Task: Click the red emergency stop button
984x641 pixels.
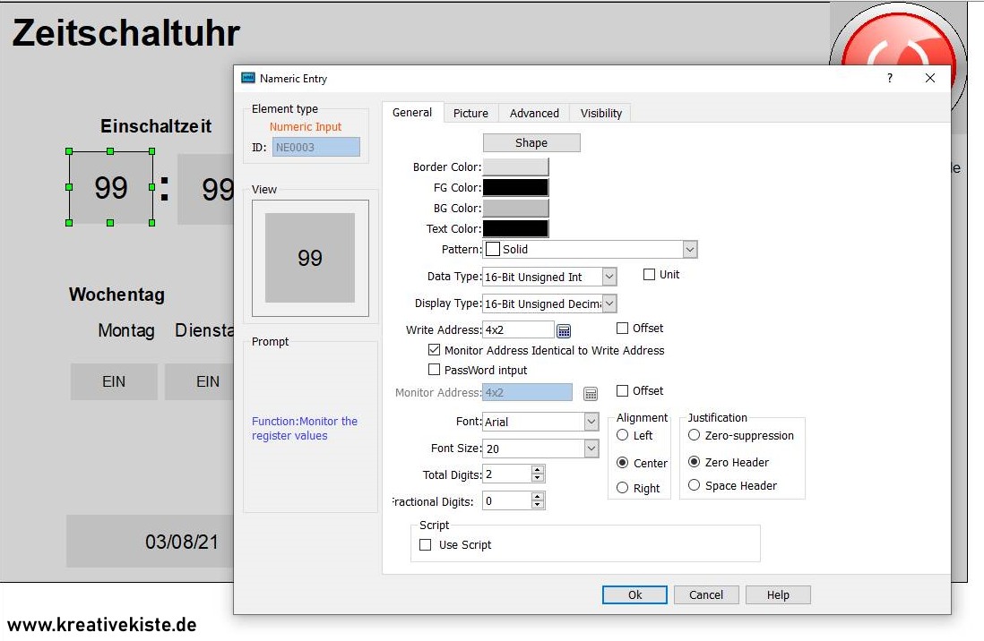Action: tap(898, 38)
